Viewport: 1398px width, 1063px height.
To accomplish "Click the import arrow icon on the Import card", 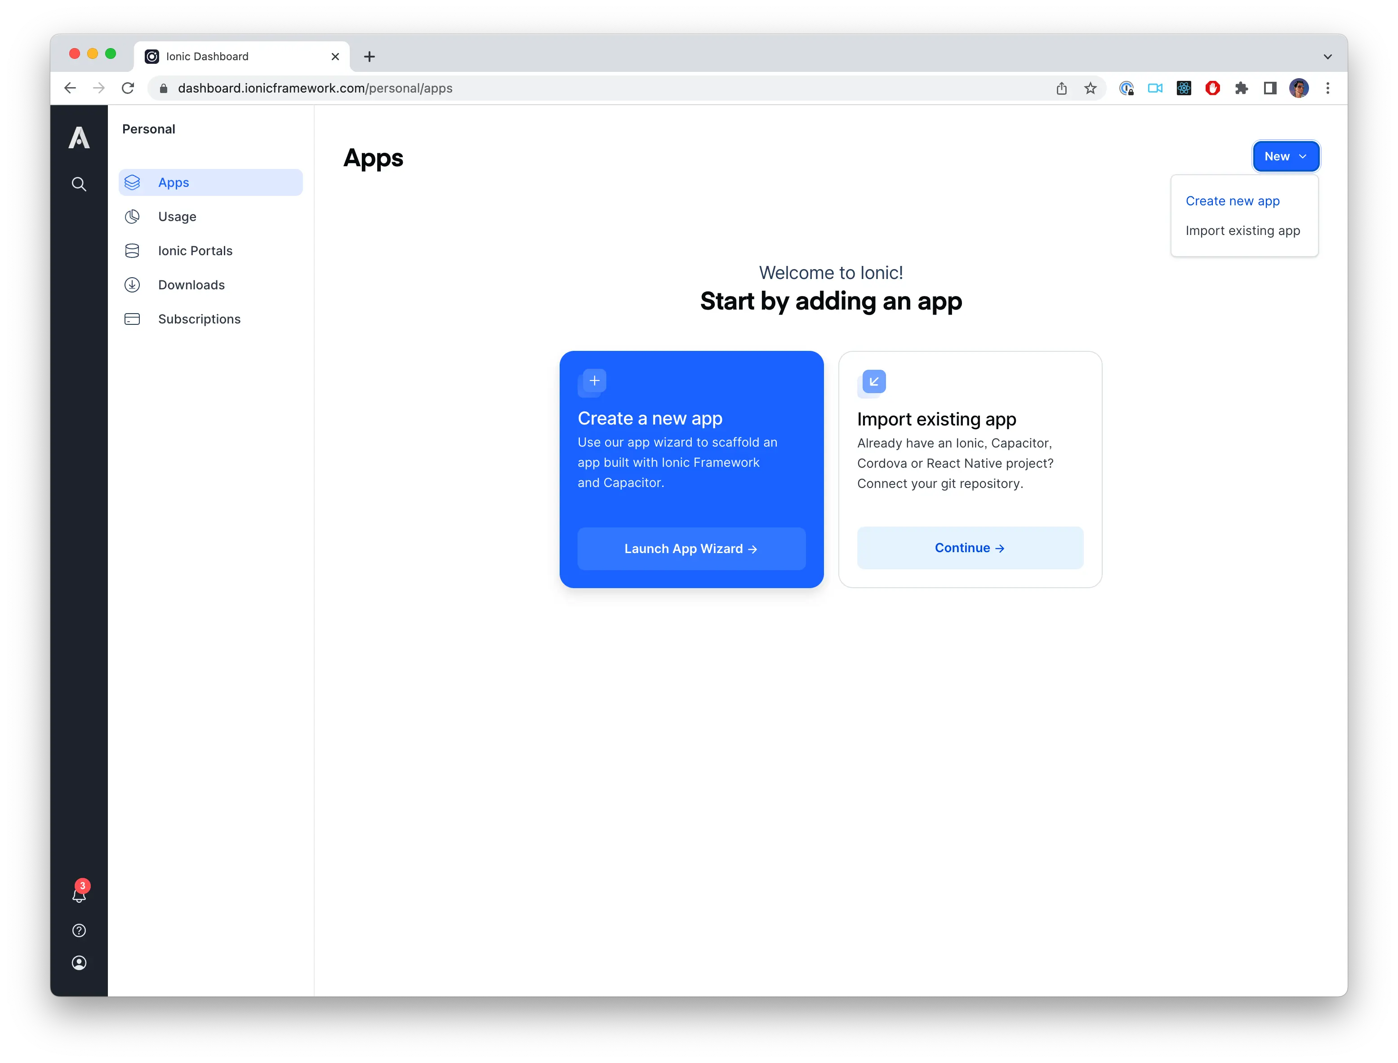I will (874, 381).
